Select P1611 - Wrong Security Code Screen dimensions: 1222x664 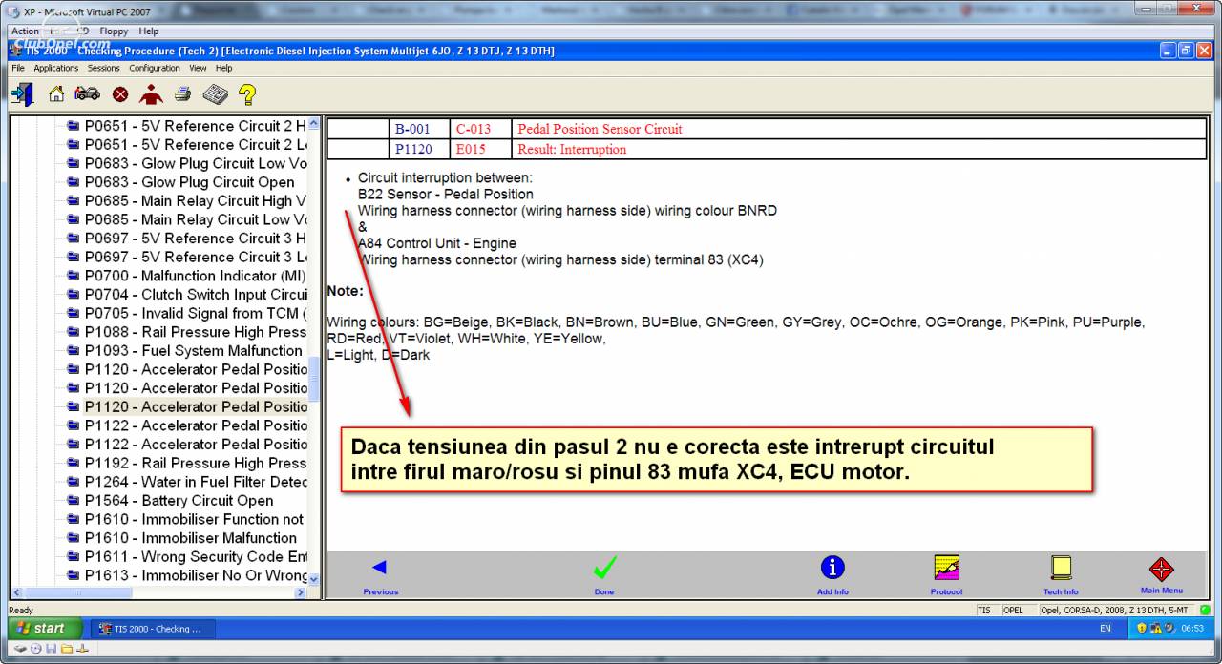[x=195, y=557]
